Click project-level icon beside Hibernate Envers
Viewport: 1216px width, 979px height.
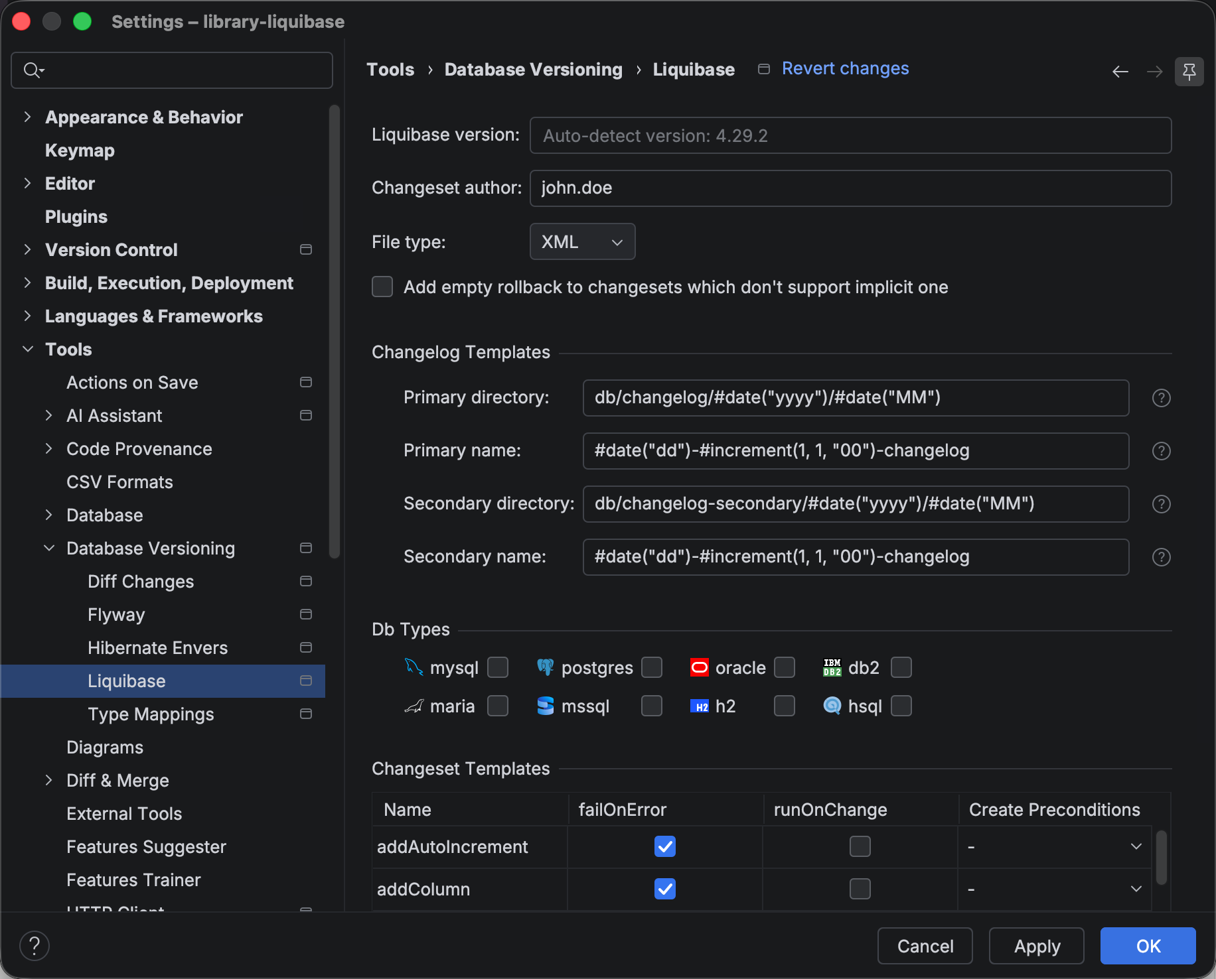click(x=306, y=647)
